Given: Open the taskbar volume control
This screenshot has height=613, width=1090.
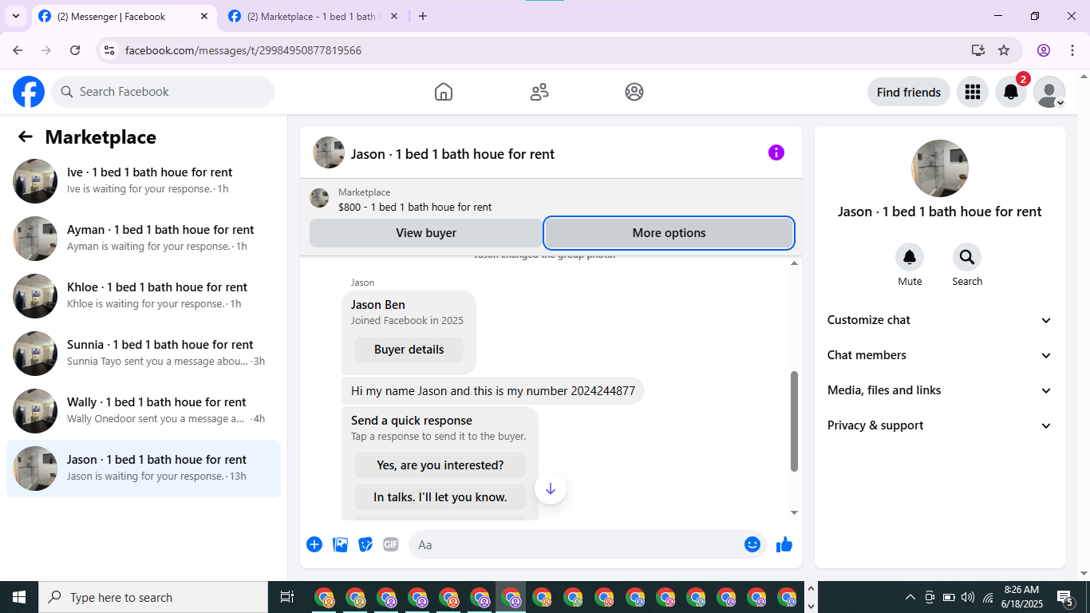Looking at the screenshot, I should (968, 597).
